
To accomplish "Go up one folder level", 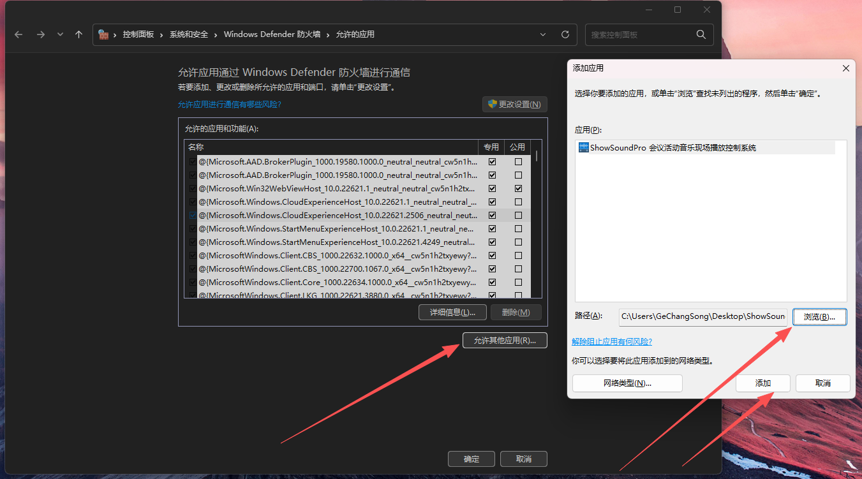I will (79, 34).
